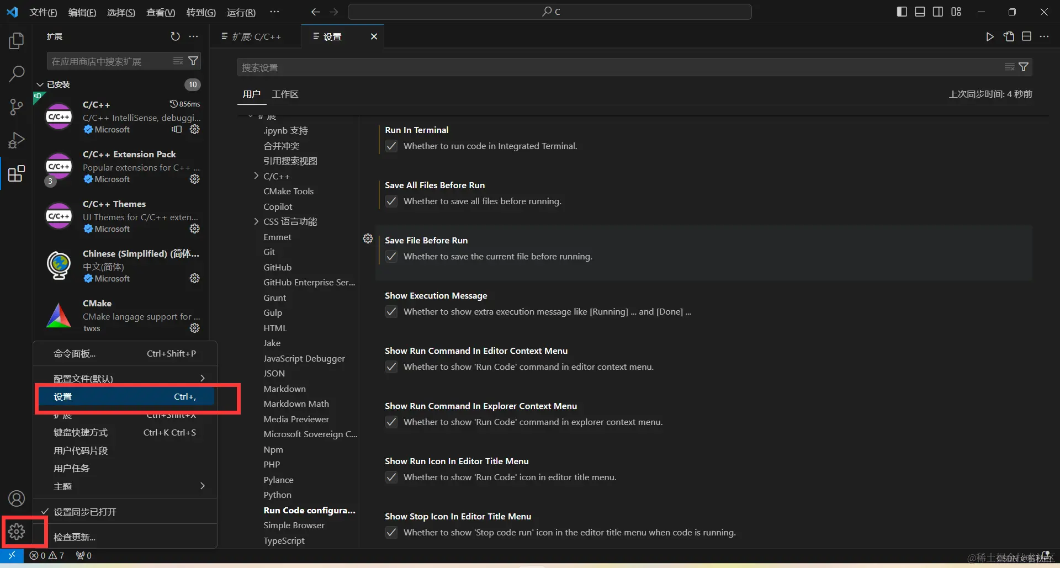
Task: Open extensions panel more actions menu
Action: click(x=193, y=36)
